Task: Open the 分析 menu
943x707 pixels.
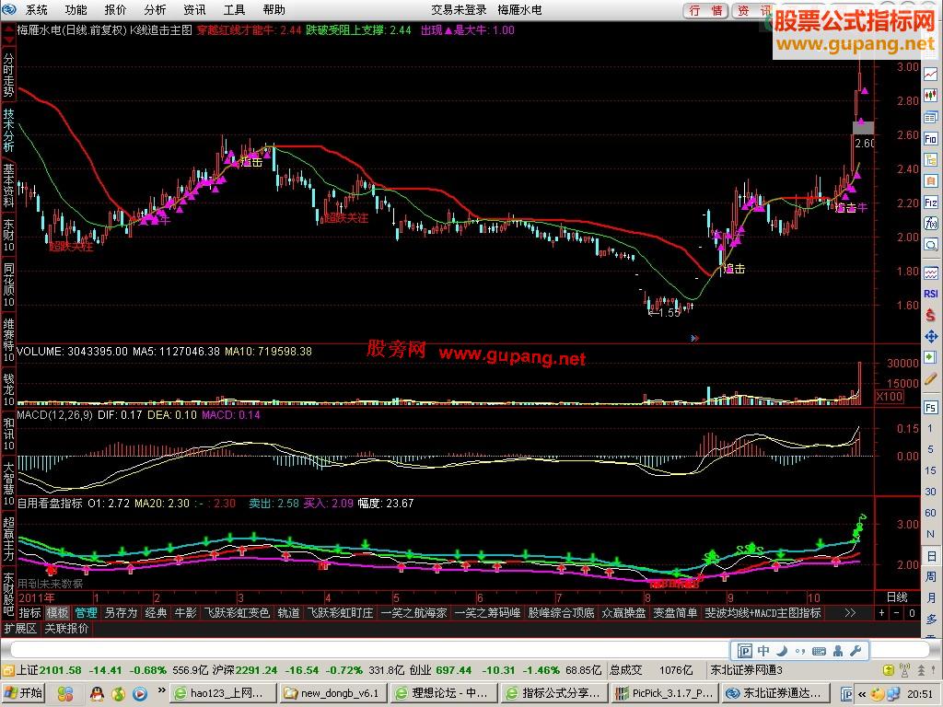Action: click(x=155, y=9)
